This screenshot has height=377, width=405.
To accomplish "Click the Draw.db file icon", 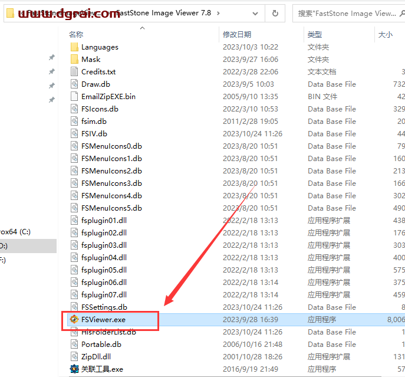I will coord(74,84).
